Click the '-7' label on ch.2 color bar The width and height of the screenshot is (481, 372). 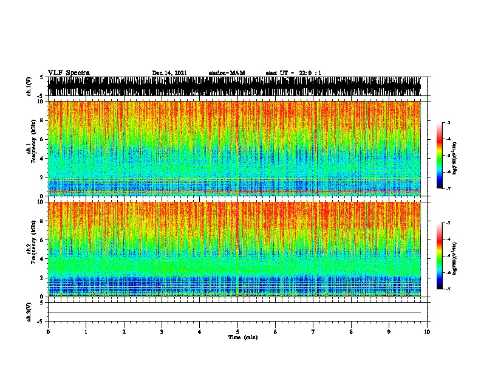pos(448,289)
